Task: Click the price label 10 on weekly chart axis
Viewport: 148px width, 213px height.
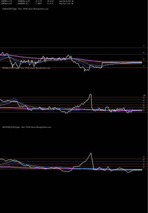Action: tap(144, 96)
